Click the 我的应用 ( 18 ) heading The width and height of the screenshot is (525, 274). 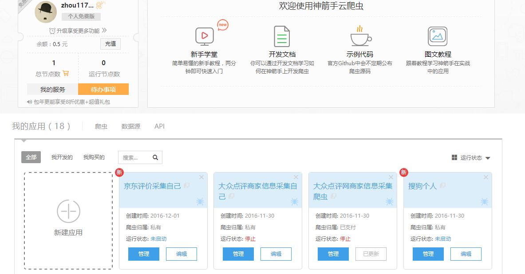point(41,126)
